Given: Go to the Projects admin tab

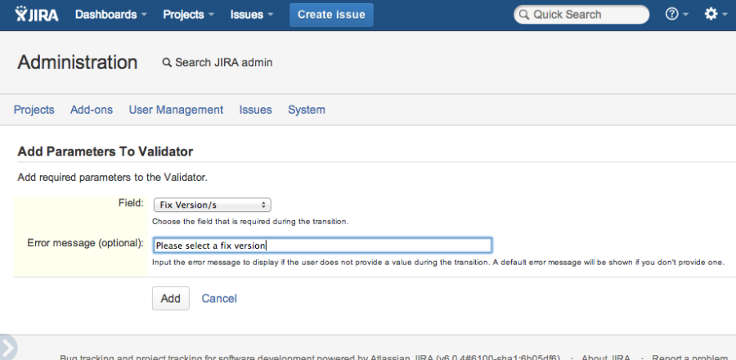Looking at the screenshot, I should pos(34,110).
